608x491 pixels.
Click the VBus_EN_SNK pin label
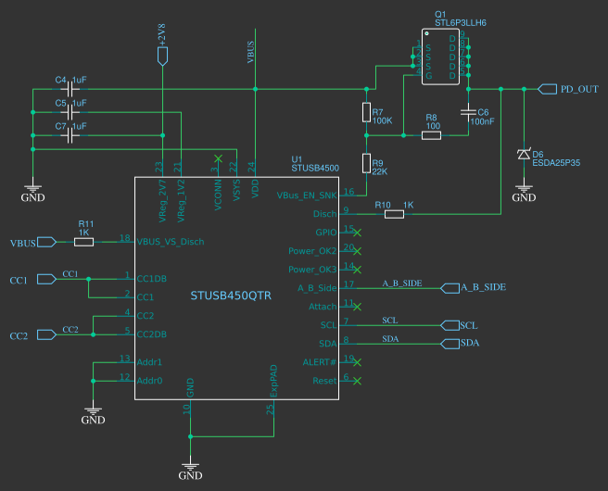pyautogui.click(x=307, y=195)
